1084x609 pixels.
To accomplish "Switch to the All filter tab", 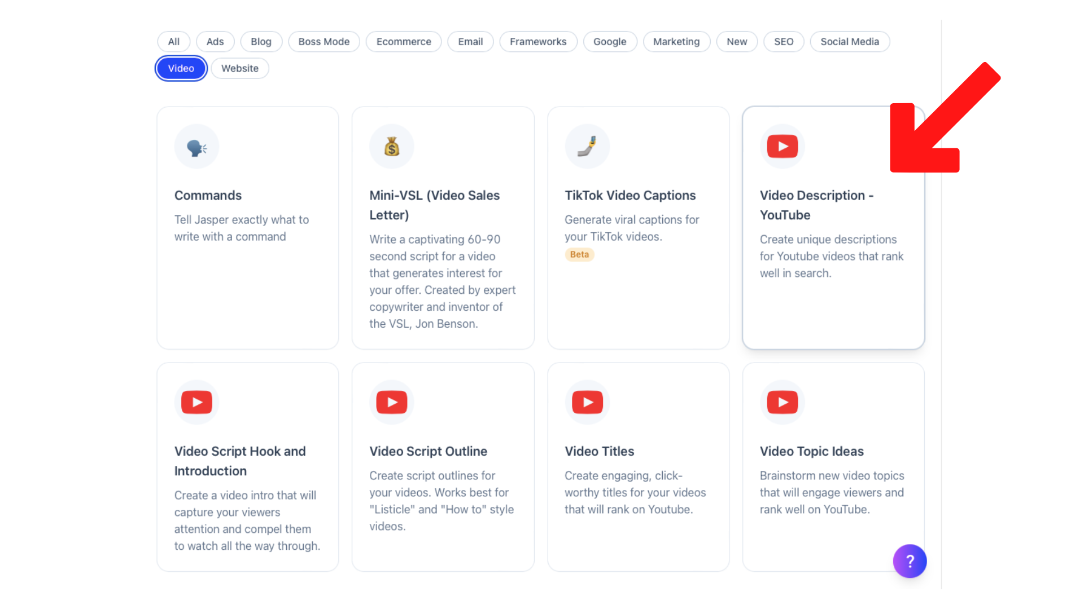I will point(173,41).
